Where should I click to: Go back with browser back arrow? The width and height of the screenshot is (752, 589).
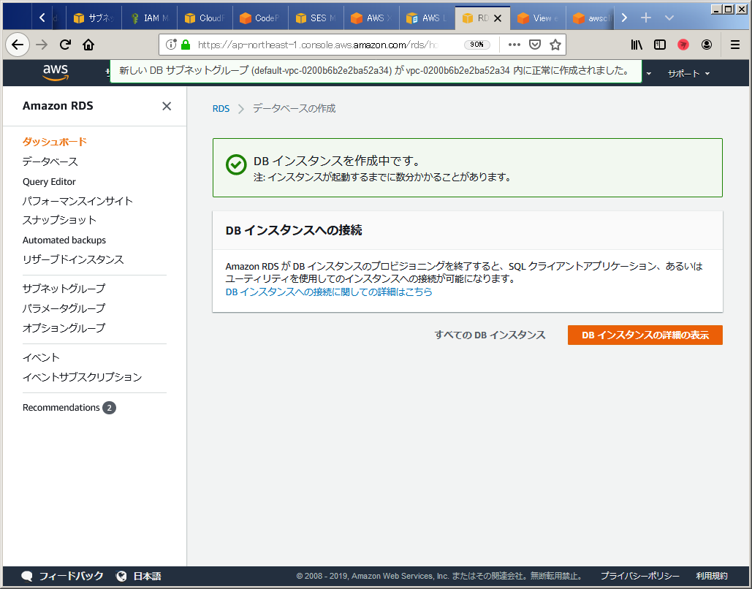18,45
